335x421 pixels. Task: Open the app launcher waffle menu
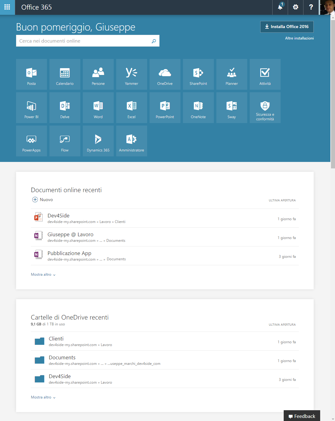click(7, 7)
